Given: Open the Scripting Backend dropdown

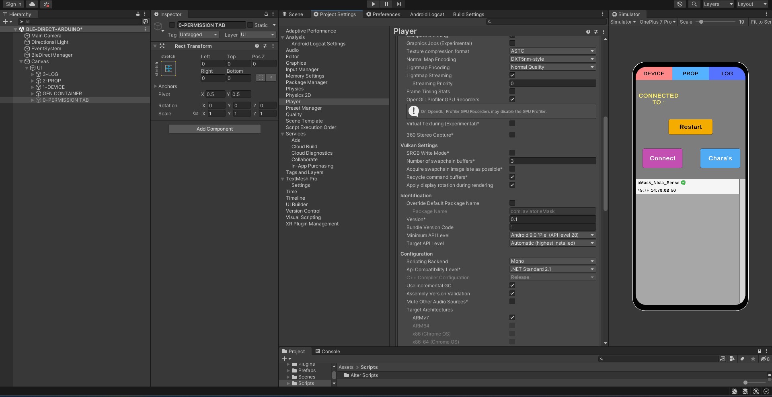Looking at the screenshot, I should pos(552,261).
